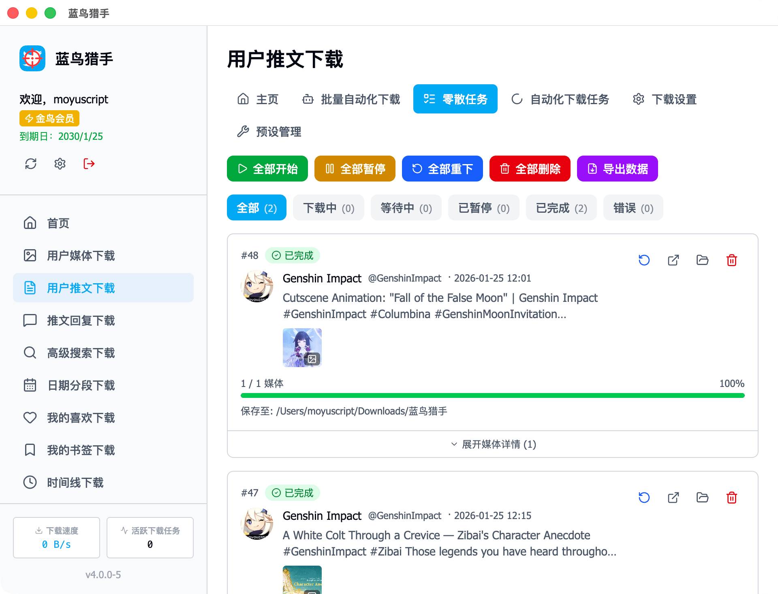This screenshot has width=778, height=594.
Task: Open the media thumbnail in task #48
Action: pos(302,348)
